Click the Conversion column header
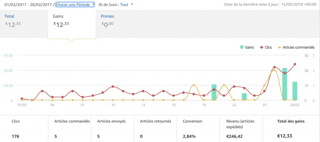The width and height of the screenshot is (320, 142). point(192,121)
